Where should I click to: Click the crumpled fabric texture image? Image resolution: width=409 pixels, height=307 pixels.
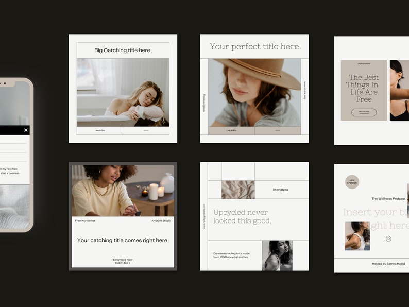point(238,190)
